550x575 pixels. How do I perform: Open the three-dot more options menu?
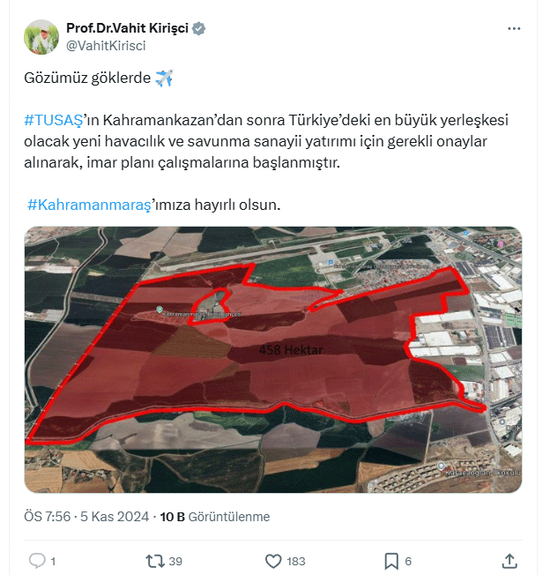[x=514, y=28]
